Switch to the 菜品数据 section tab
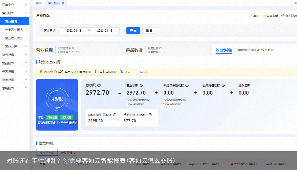 134,50
